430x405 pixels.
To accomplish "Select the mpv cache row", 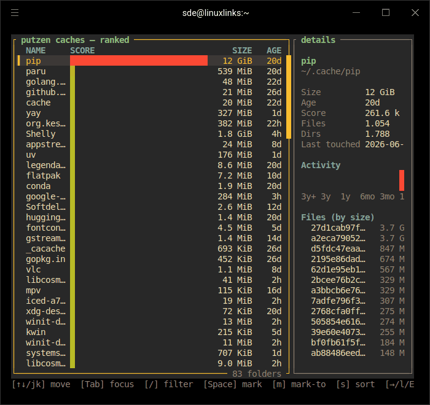I will [149, 290].
